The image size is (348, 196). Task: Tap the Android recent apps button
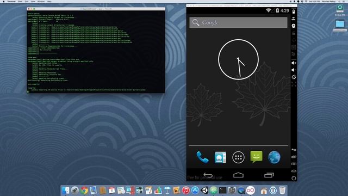click(269, 175)
